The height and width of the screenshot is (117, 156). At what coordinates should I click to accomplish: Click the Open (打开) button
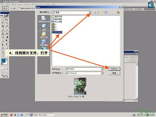pos(115,69)
